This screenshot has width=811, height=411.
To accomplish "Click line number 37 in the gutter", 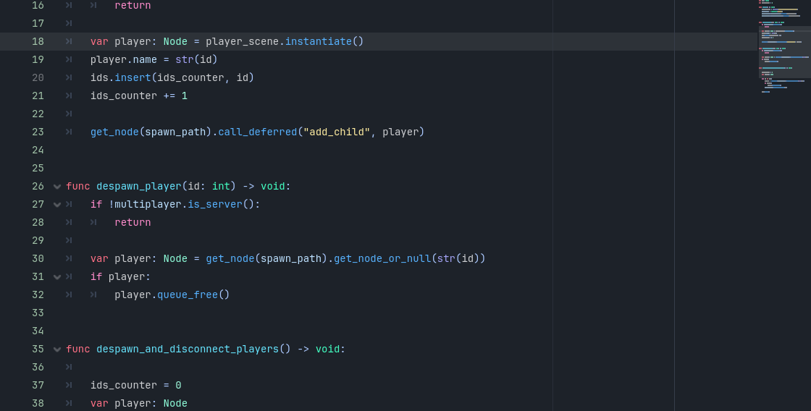I will coord(38,385).
